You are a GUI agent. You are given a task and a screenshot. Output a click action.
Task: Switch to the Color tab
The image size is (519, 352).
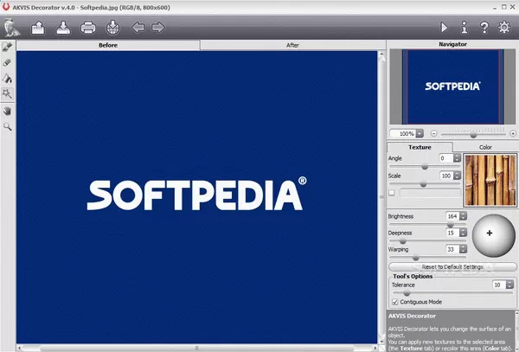click(x=485, y=147)
